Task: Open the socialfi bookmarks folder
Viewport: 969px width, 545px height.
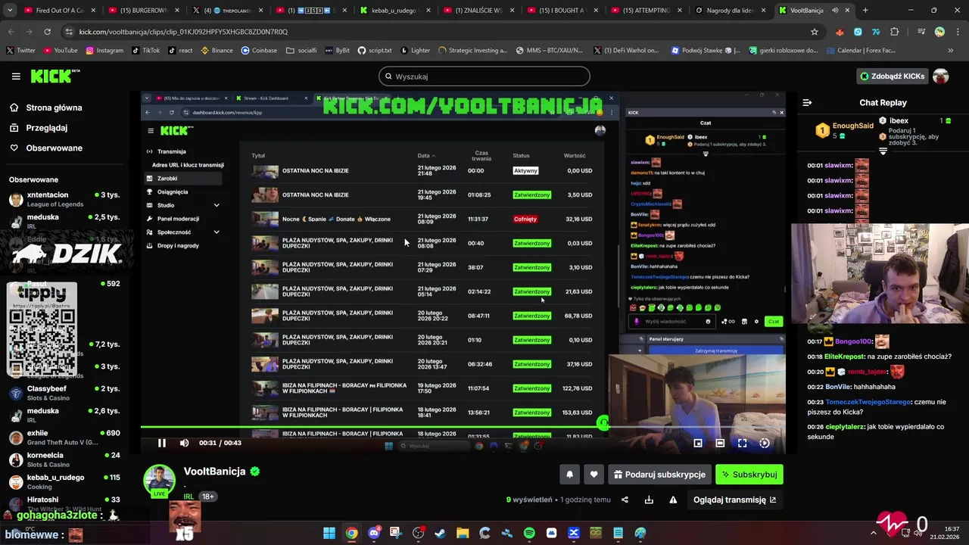Action: 301,51
